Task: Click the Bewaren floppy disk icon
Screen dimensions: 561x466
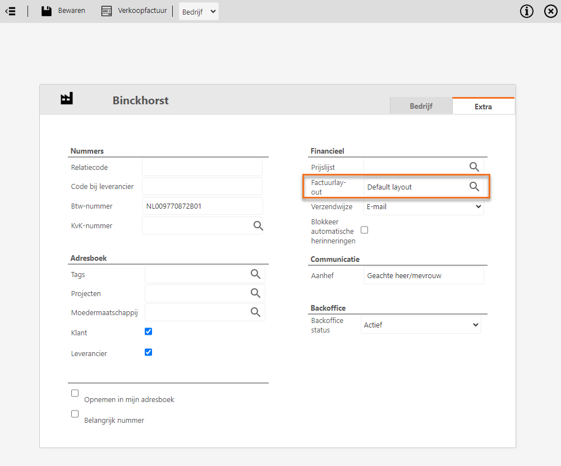Action: point(47,11)
